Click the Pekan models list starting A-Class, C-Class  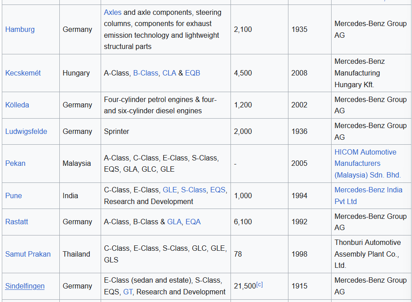[161, 164]
